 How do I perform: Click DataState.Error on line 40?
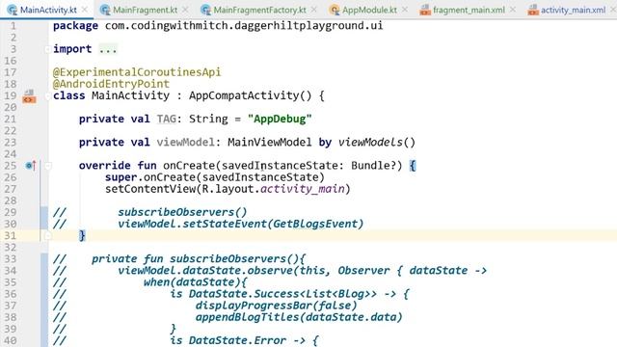(237, 340)
